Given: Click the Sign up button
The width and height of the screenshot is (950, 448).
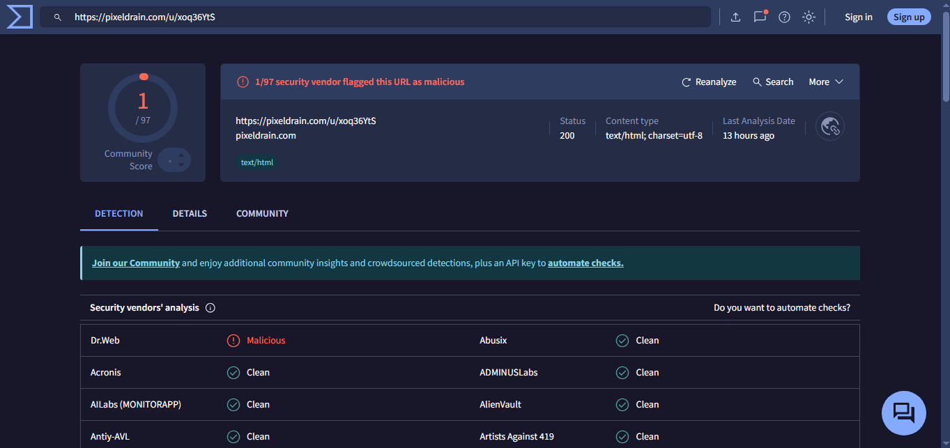Looking at the screenshot, I should pos(909,17).
